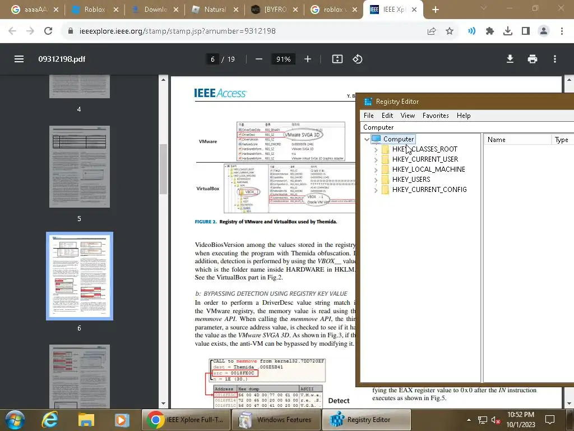Open the notification center icon

pos(549,420)
